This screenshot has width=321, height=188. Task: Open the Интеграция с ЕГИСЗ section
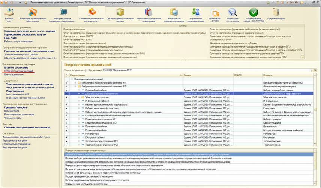[215, 13]
